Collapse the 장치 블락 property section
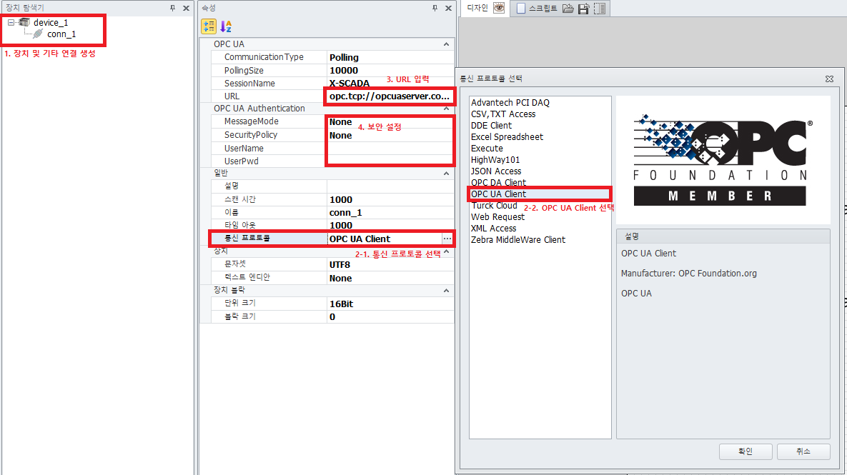Viewport: 847px width, 475px height. (x=446, y=291)
